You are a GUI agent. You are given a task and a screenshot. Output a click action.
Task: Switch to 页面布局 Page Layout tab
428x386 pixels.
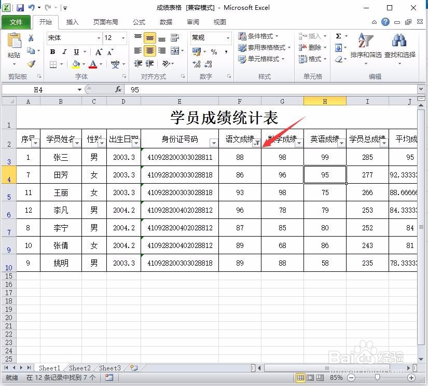tap(106, 22)
